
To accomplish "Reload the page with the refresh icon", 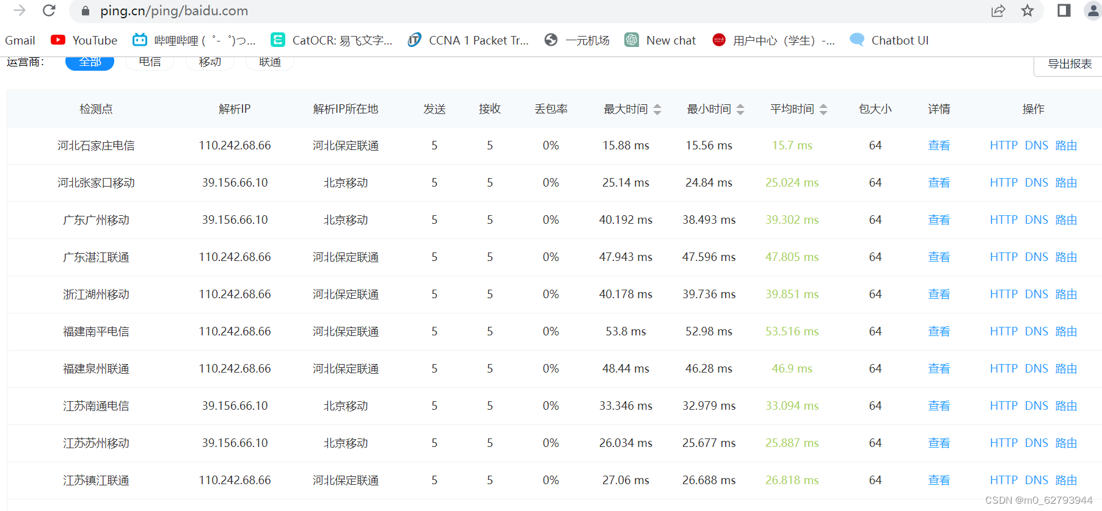I will [x=49, y=10].
